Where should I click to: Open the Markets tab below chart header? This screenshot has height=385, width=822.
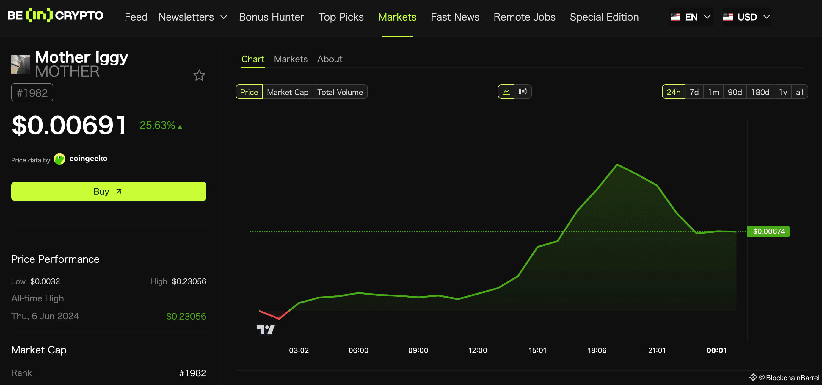coord(290,59)
